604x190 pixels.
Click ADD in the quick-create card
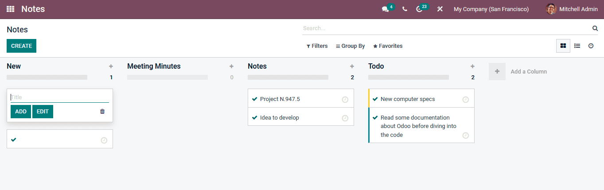21,112
